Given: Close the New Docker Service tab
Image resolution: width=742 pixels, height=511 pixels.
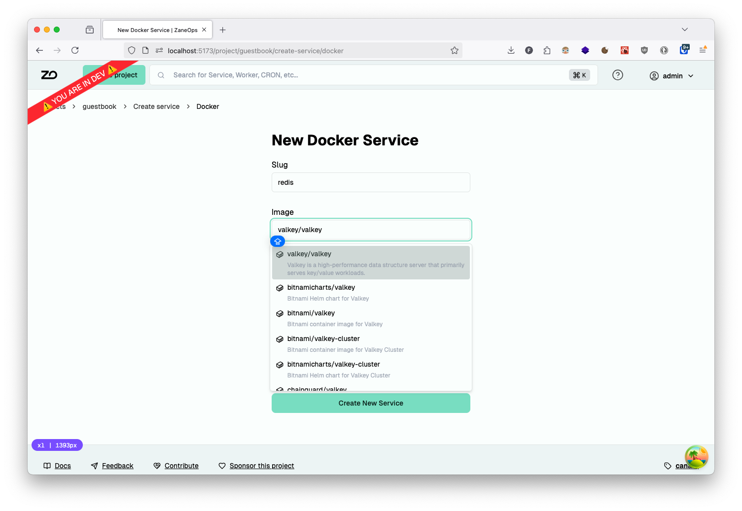Looking at the screenshot, I should tap(204, 30).
